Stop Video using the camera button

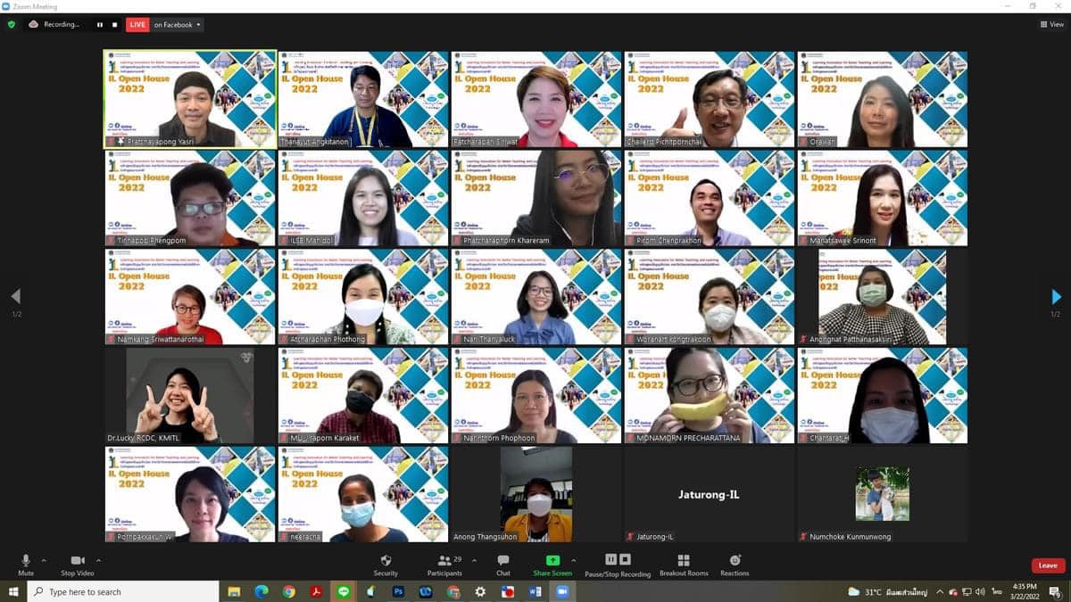click(x=77, y=561)
